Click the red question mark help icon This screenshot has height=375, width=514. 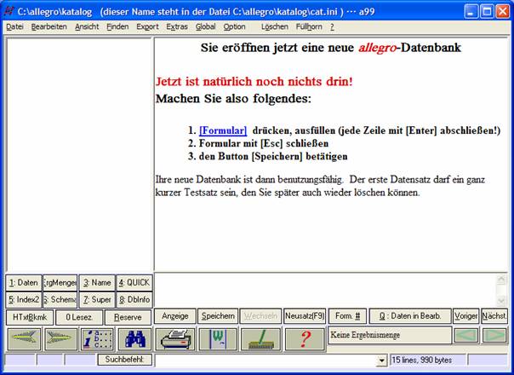(305, 339)
